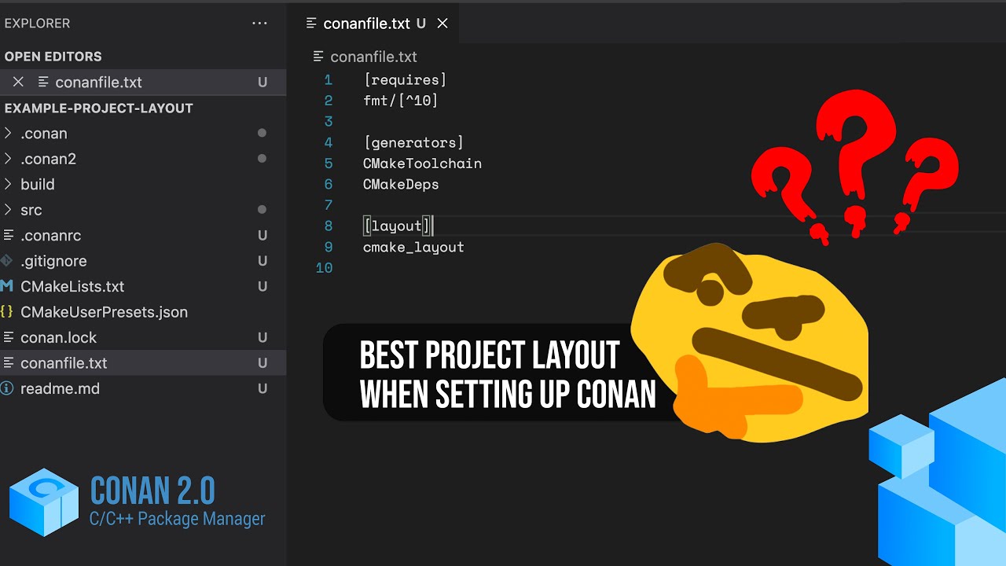Click the JSON braces icon for CMakeUserPresets.json
The height and width of the screenshot is (566, 1006).
7,312
